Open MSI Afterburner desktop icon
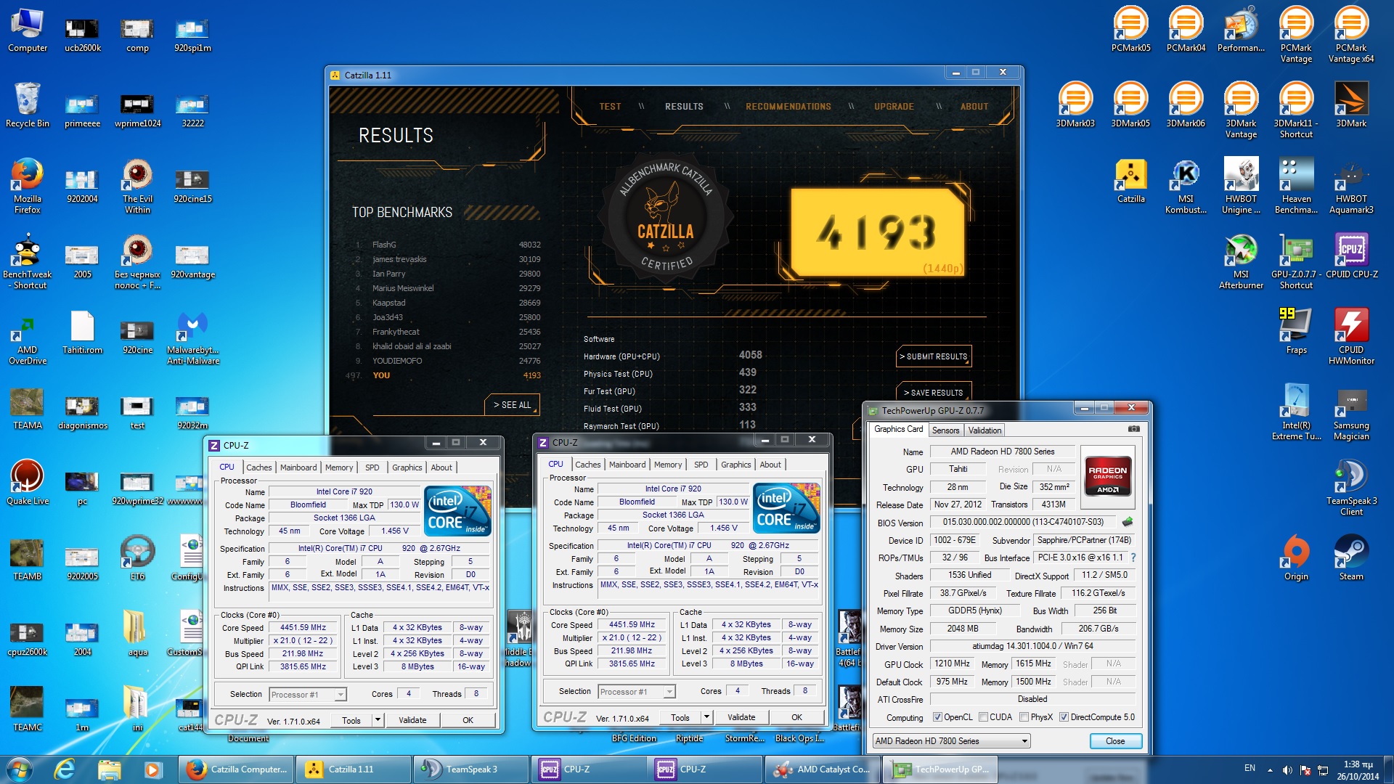This screenshot has width=1394, height=784. tap(1241, 262)
